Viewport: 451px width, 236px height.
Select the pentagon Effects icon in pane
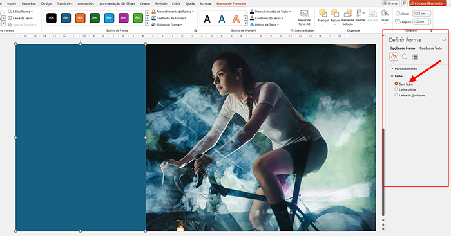(405, 57)
